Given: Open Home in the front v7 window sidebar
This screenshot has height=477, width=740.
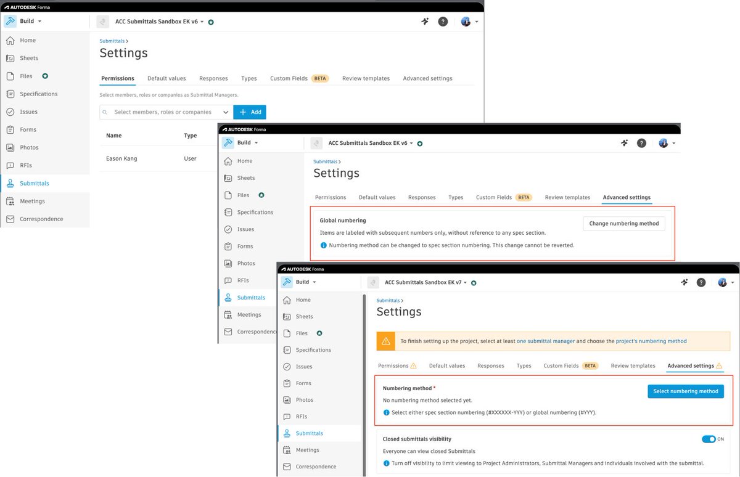Looking at the screenshot, I should pyautogui.click(x=303, y=300).
